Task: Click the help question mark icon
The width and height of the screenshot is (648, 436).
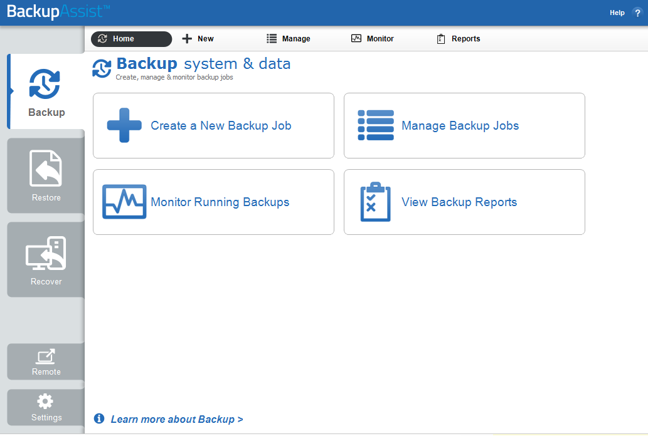Action: [x=637, y=13]
